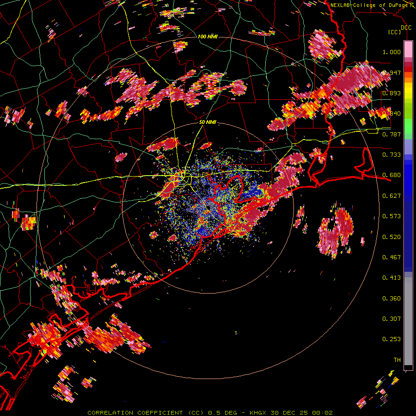Screen dimensions: 416x416
Task: Click the 1.000 scale value
Action: pyautogui.click(x=392, y=52)
